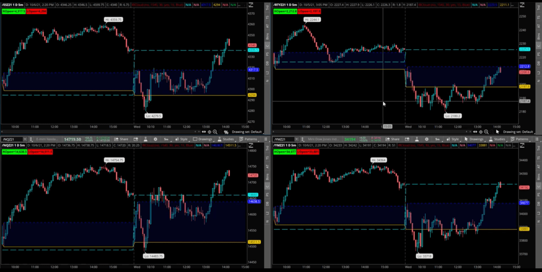This screenshot has height=272, width=542.
Task: Click the Share button on /NQZ21 toolbar
Action: [121, 139]
